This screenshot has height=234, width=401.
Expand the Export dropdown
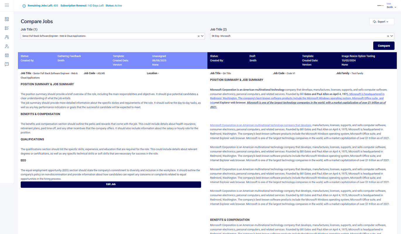click(382, 21)
